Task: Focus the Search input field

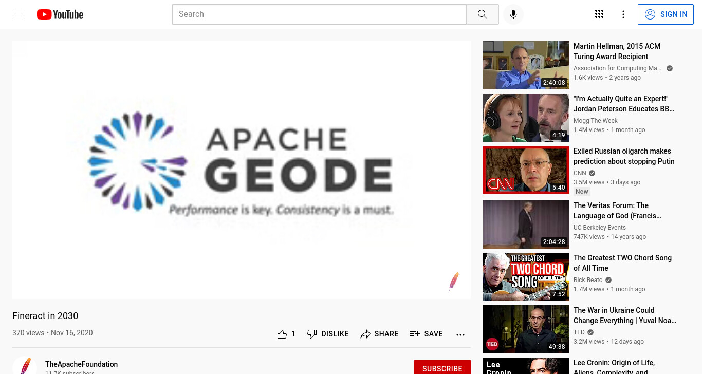Action: click(319, 14)
